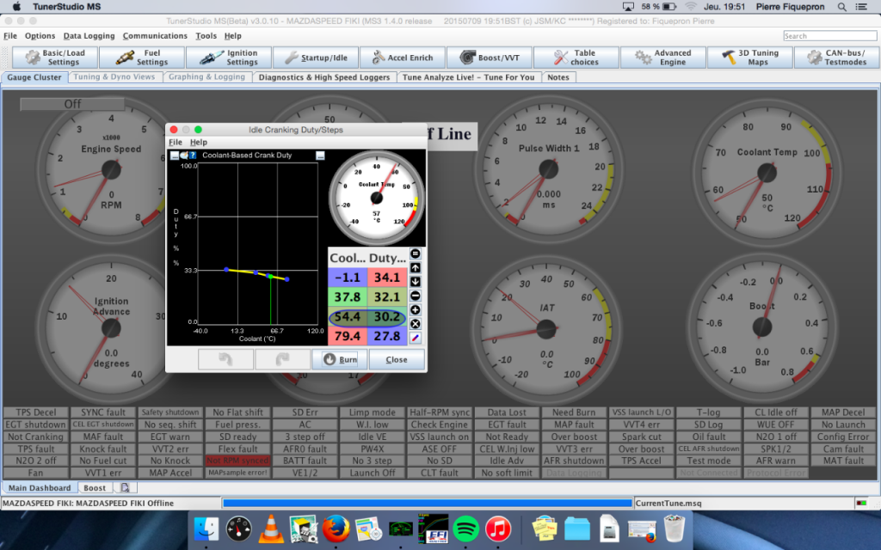Select the Main Dashboard tab

coord(40,488)
